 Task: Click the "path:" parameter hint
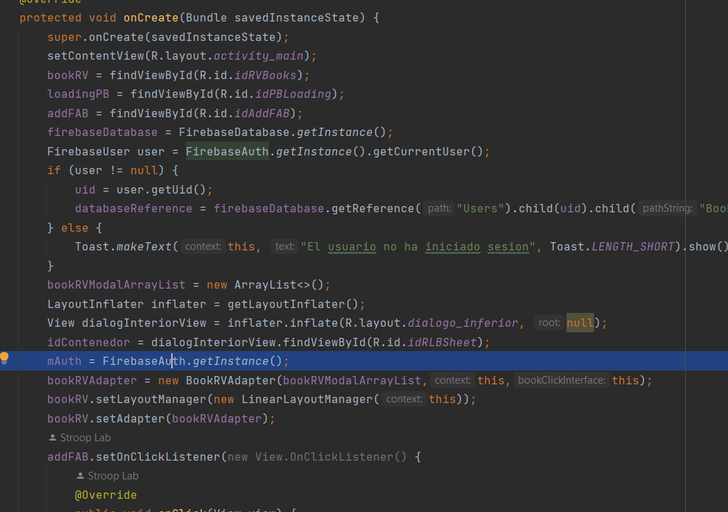[x=439, y=208]
